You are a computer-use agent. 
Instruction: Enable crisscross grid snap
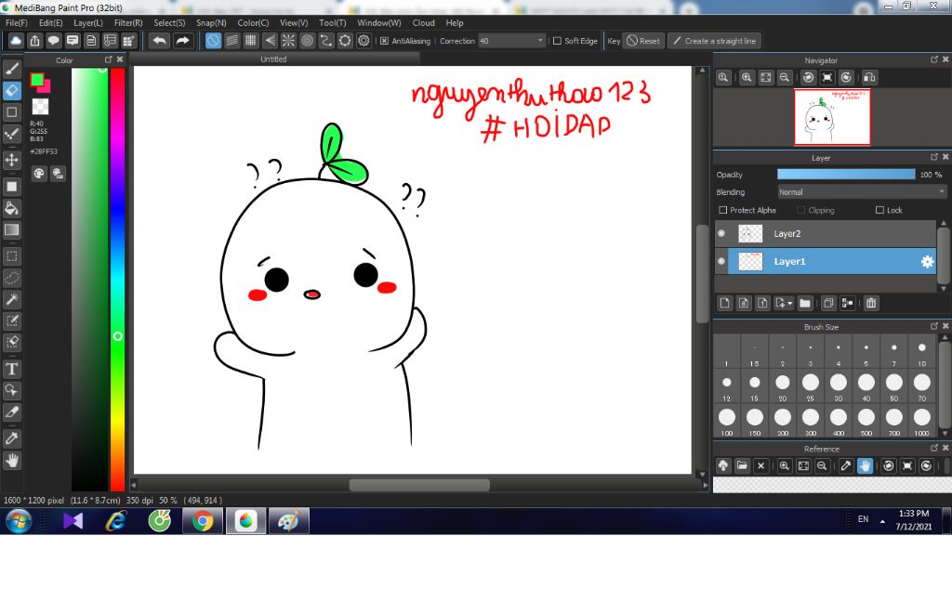pyautogui.click(x=251, y=41)
